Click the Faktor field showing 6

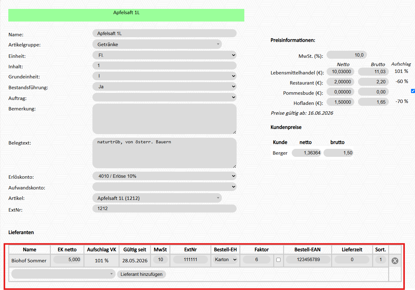point(257,260)
